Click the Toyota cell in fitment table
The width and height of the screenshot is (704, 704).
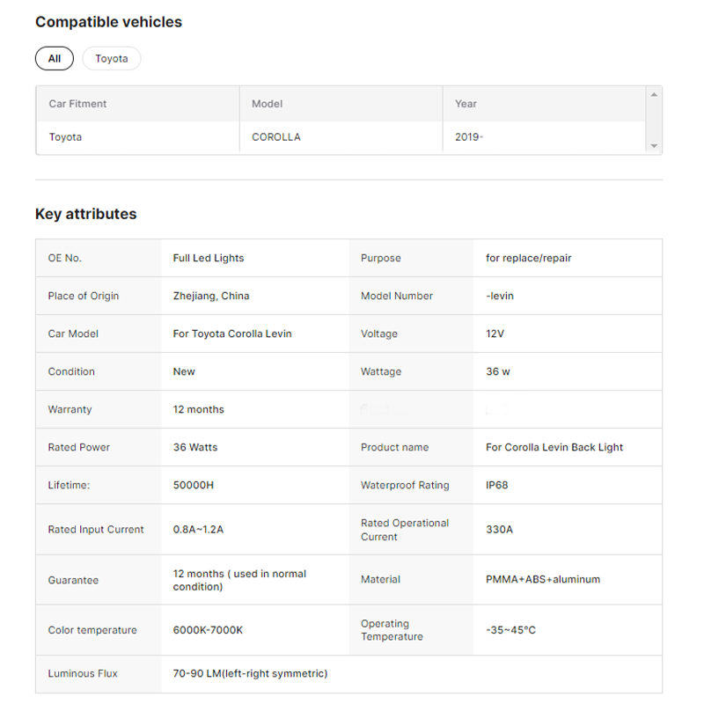click(65, 137)
